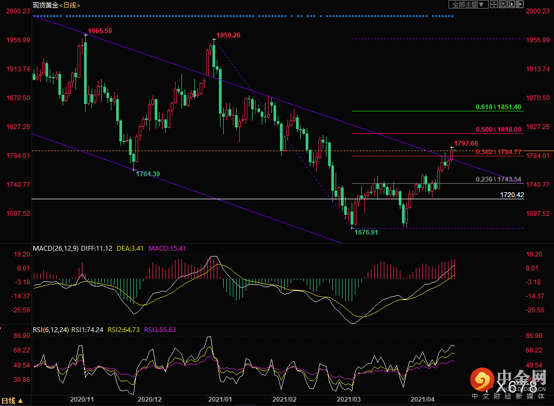Screen dimensions: 554x406
Task: Click the 1720.42 horizontal line label
Action: tap(512, 195)
